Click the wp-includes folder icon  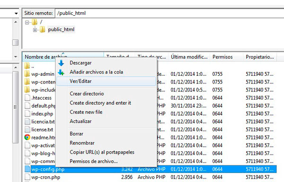click(27, 90)
